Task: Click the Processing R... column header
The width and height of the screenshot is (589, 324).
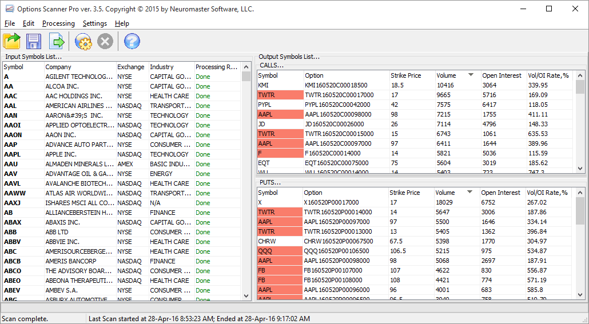Action: (217, 67)
